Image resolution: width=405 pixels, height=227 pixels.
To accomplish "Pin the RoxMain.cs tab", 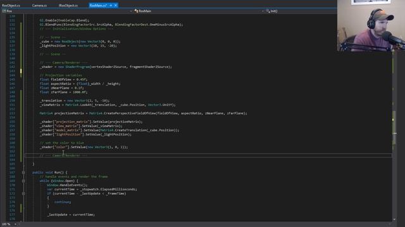I will tap(111, 5).
